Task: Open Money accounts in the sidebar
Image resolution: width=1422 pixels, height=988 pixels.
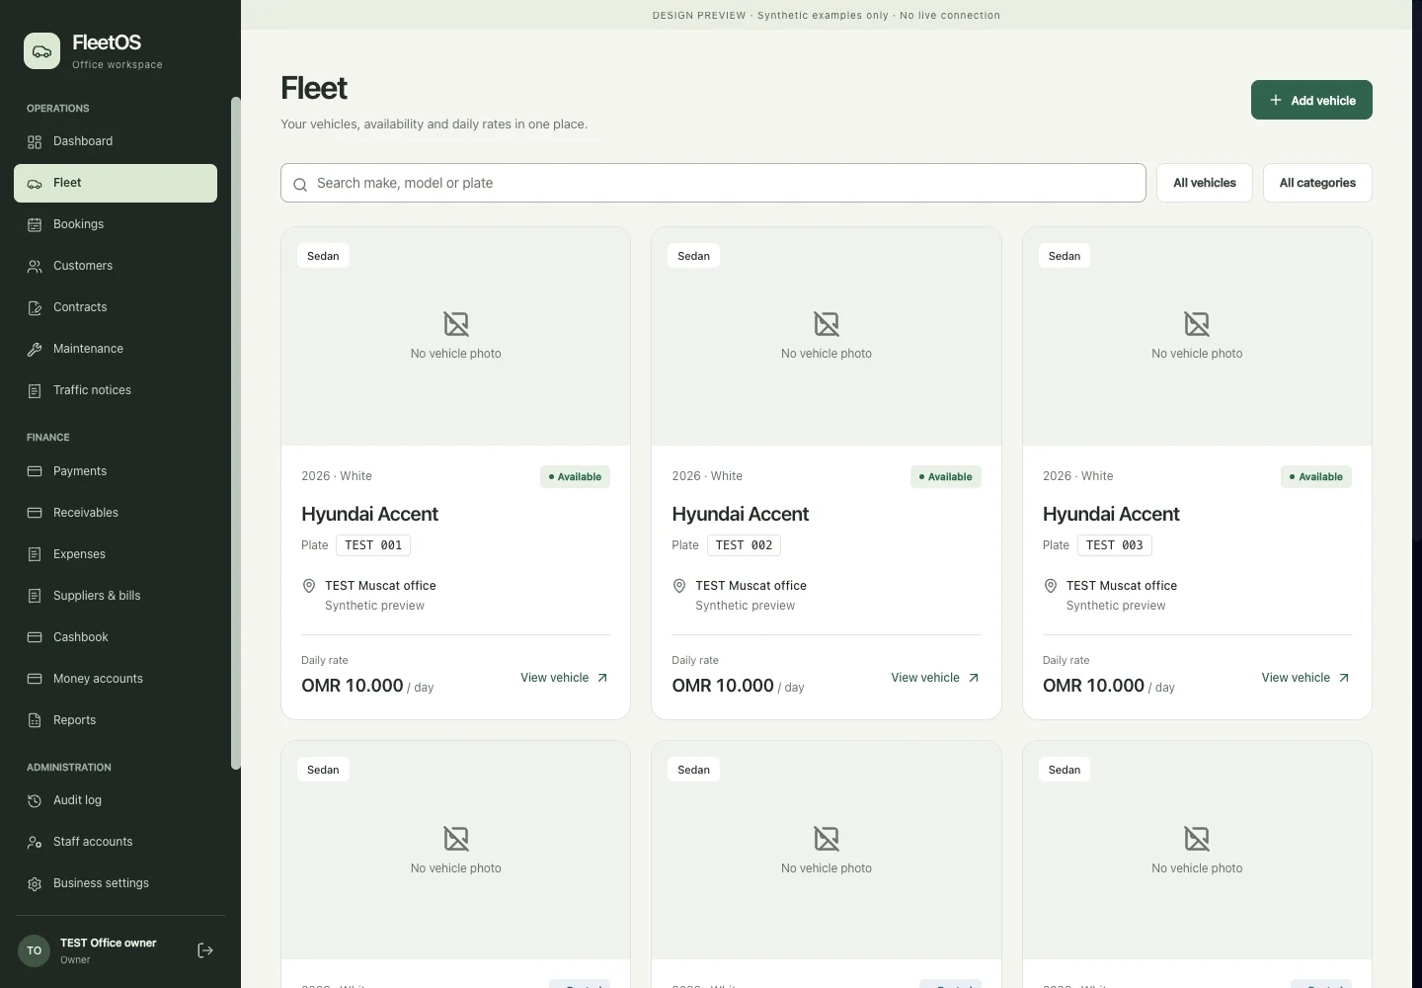Action: (x=116, y=679)
